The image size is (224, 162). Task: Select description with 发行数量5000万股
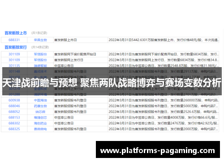coord(163,106)
